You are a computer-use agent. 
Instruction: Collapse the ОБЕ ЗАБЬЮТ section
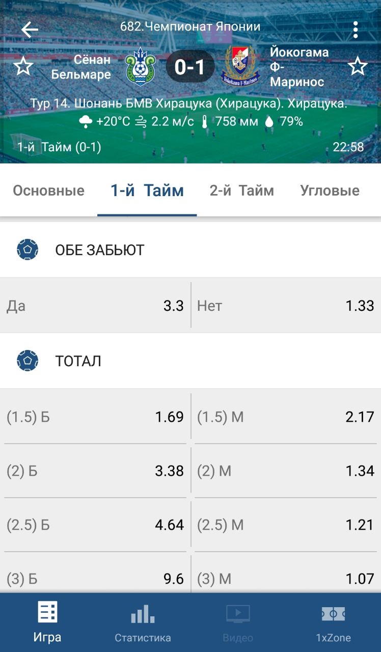point(99,250)
